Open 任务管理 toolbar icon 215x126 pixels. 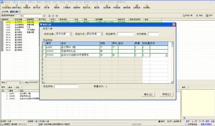107,6
